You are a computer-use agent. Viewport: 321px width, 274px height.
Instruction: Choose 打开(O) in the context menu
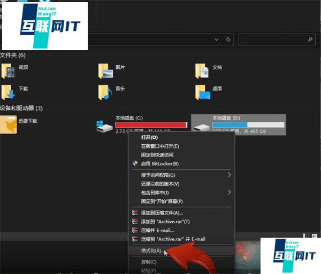(149, 137)
